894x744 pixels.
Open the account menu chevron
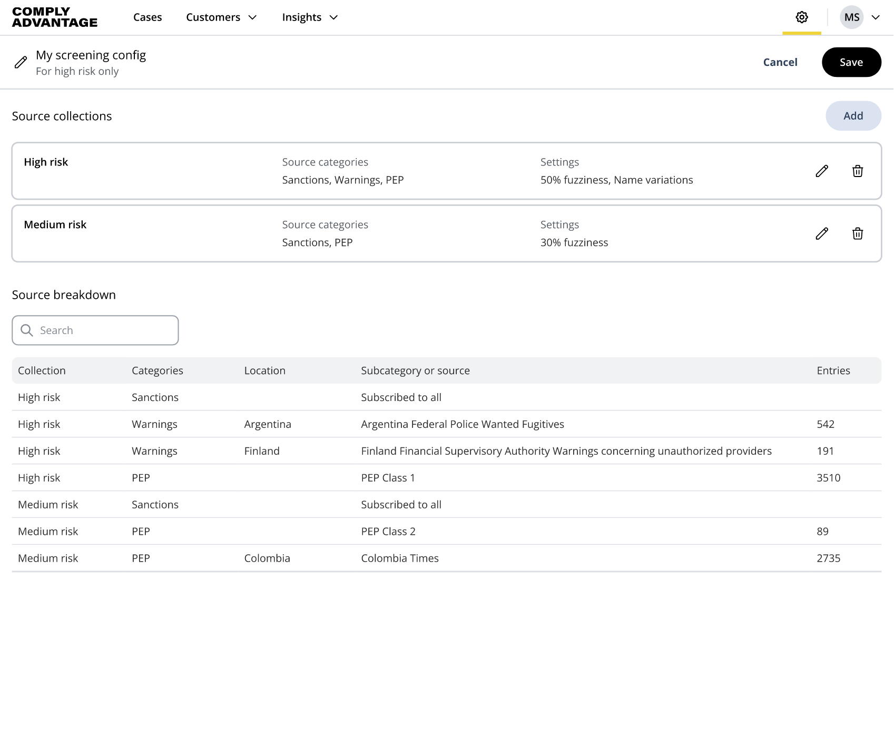pyautogui.click(x=876, y=17)
